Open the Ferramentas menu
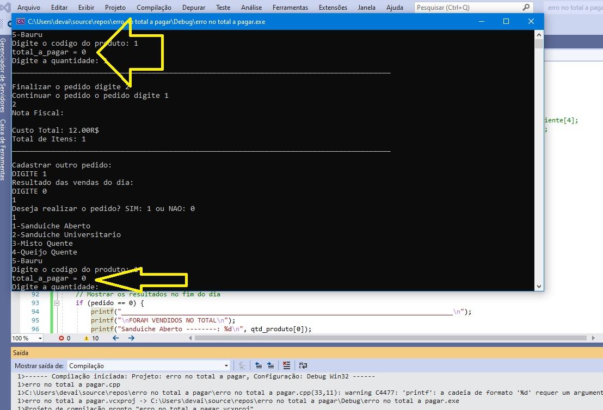Viewport: 603px width, 410px height. pyautogui.click(x=291, y=7)
